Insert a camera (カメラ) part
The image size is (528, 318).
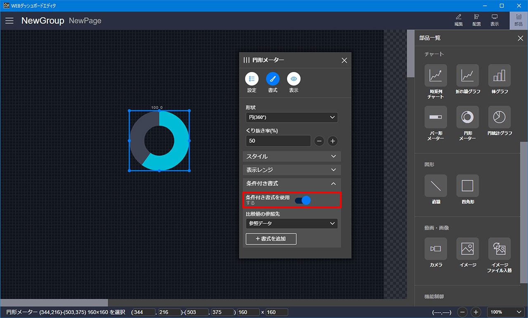coord(436,249)
